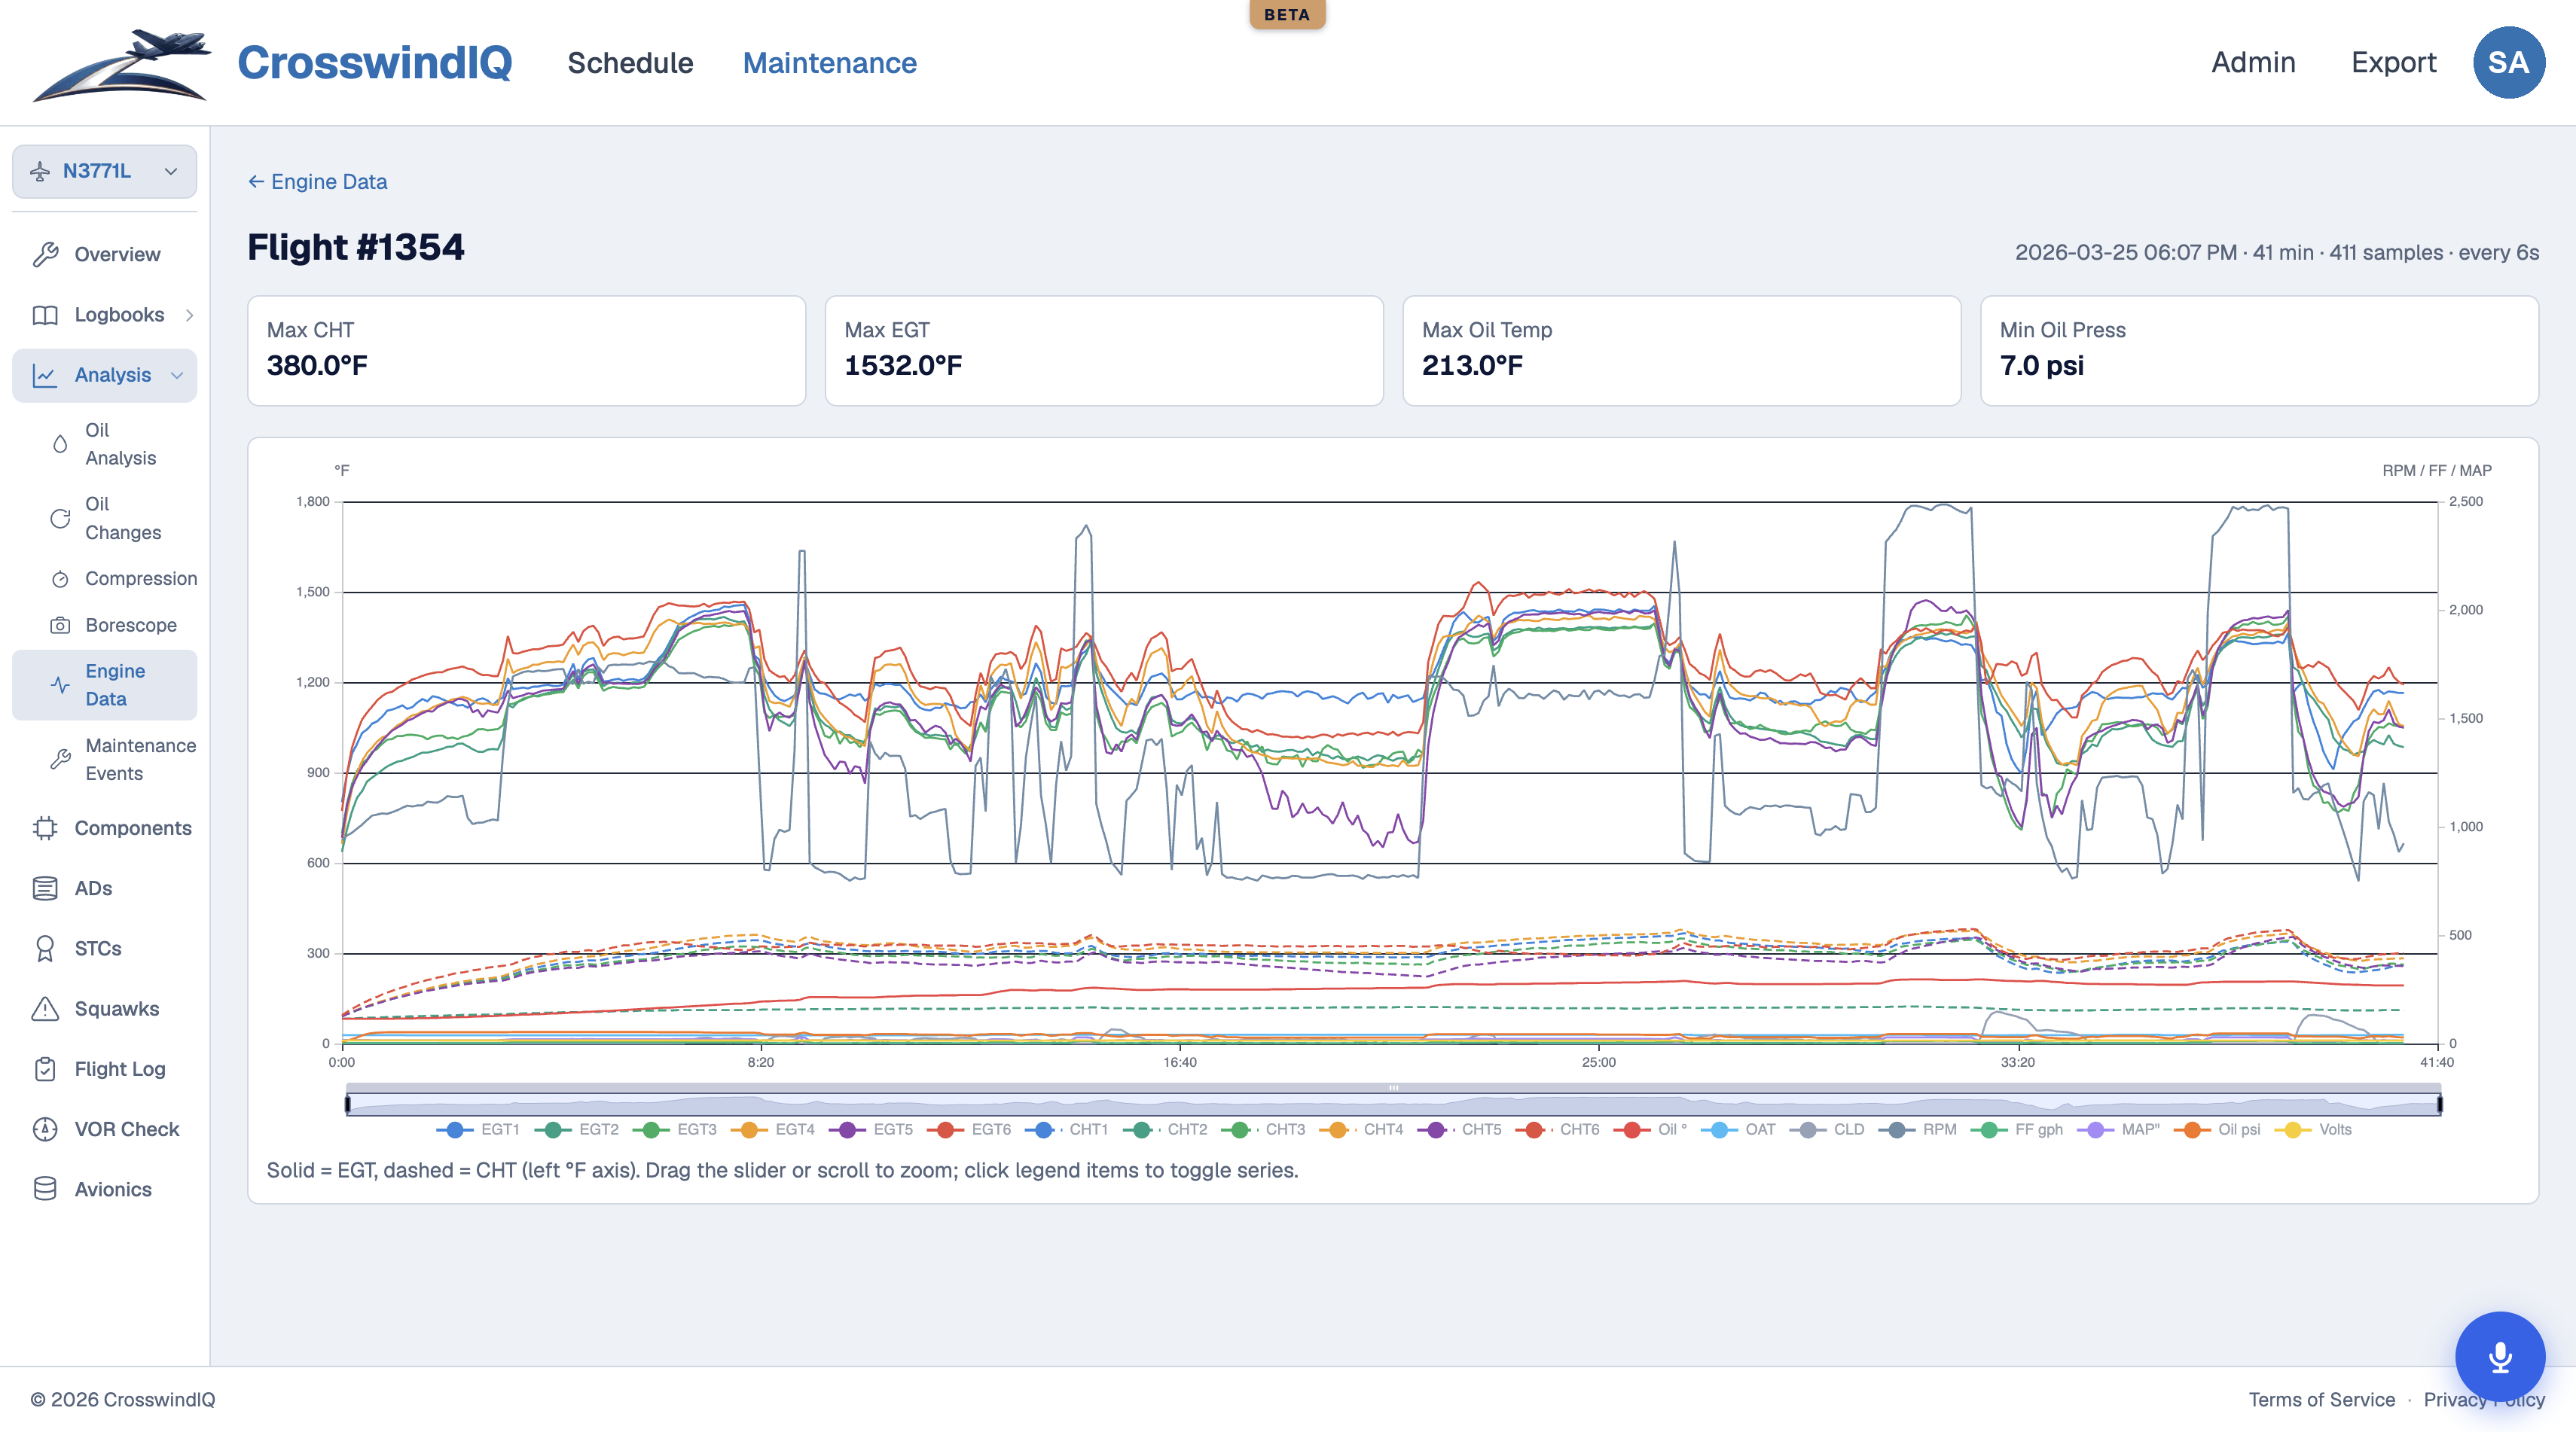Click the CrosswindIQ brand name

pos(375,63)
